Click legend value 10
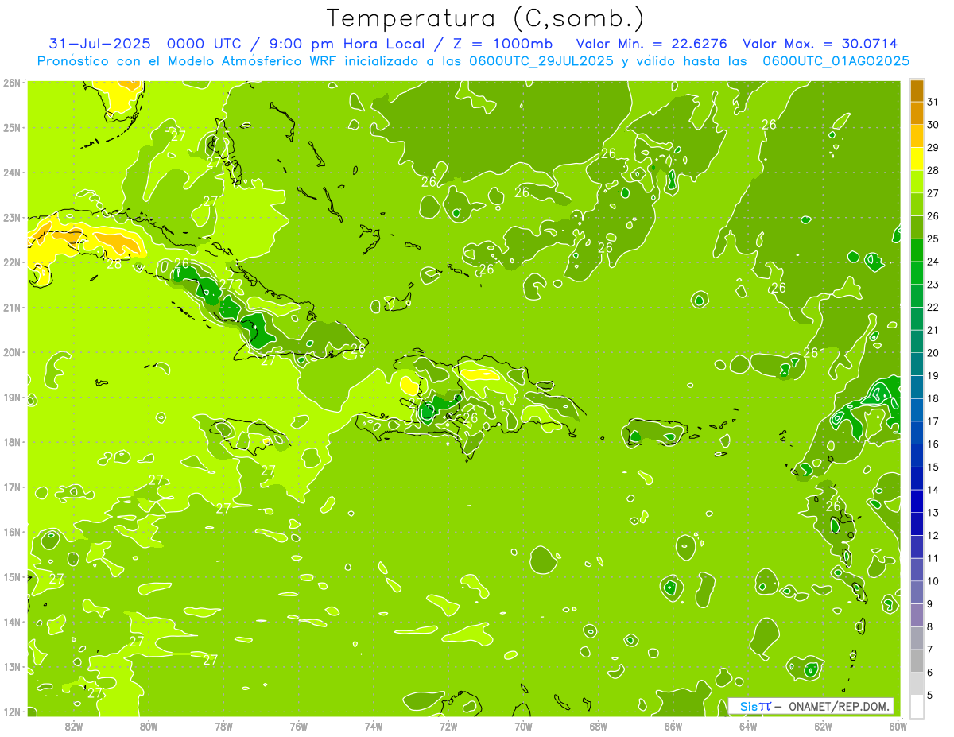Image resolution: width=954 pixels, height=737 pixels. (933, 580)
